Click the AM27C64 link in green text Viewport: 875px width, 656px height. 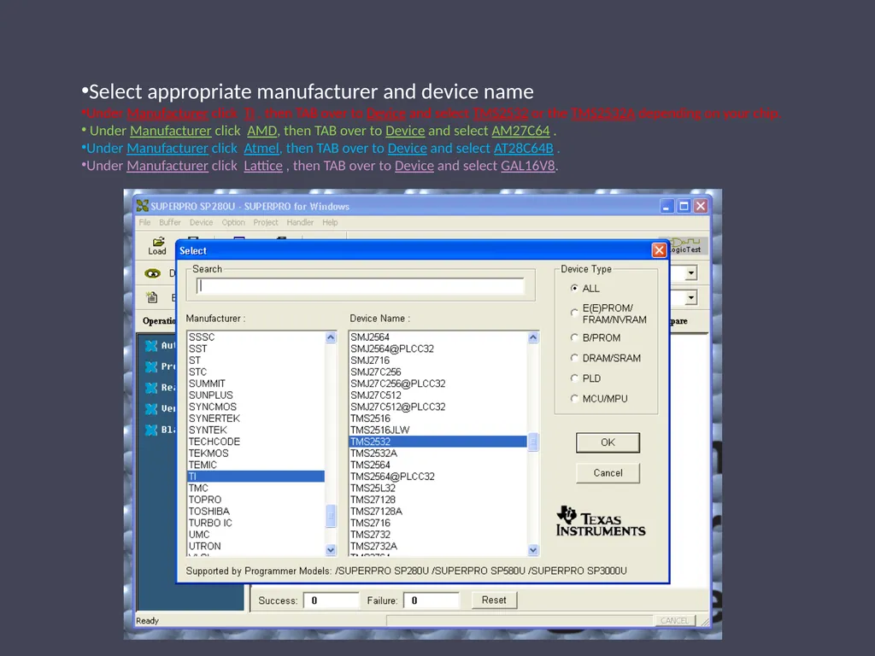520,131
